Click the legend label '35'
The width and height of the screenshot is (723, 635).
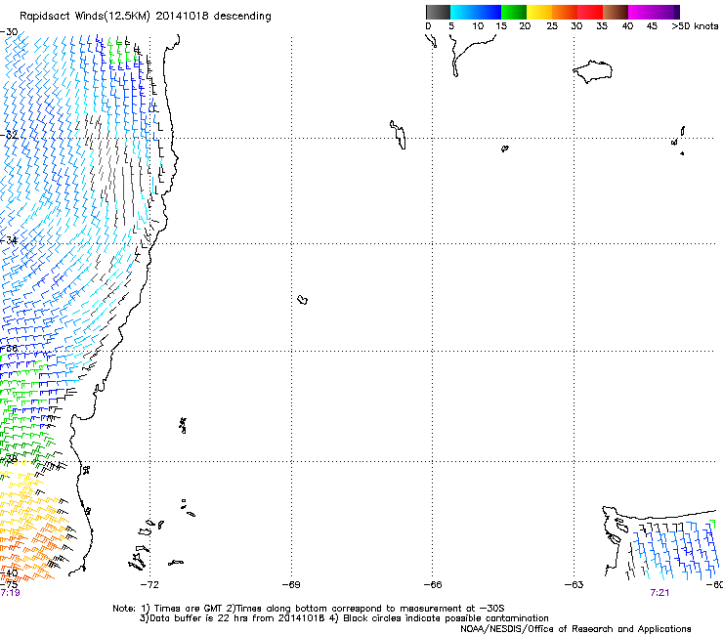(x=602, y=26)
